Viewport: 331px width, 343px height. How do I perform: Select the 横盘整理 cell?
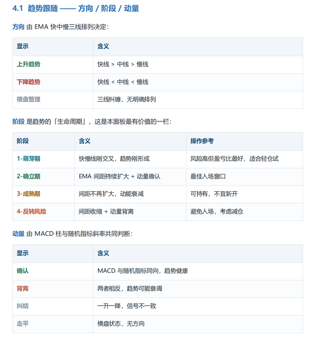tap(53, 100)
